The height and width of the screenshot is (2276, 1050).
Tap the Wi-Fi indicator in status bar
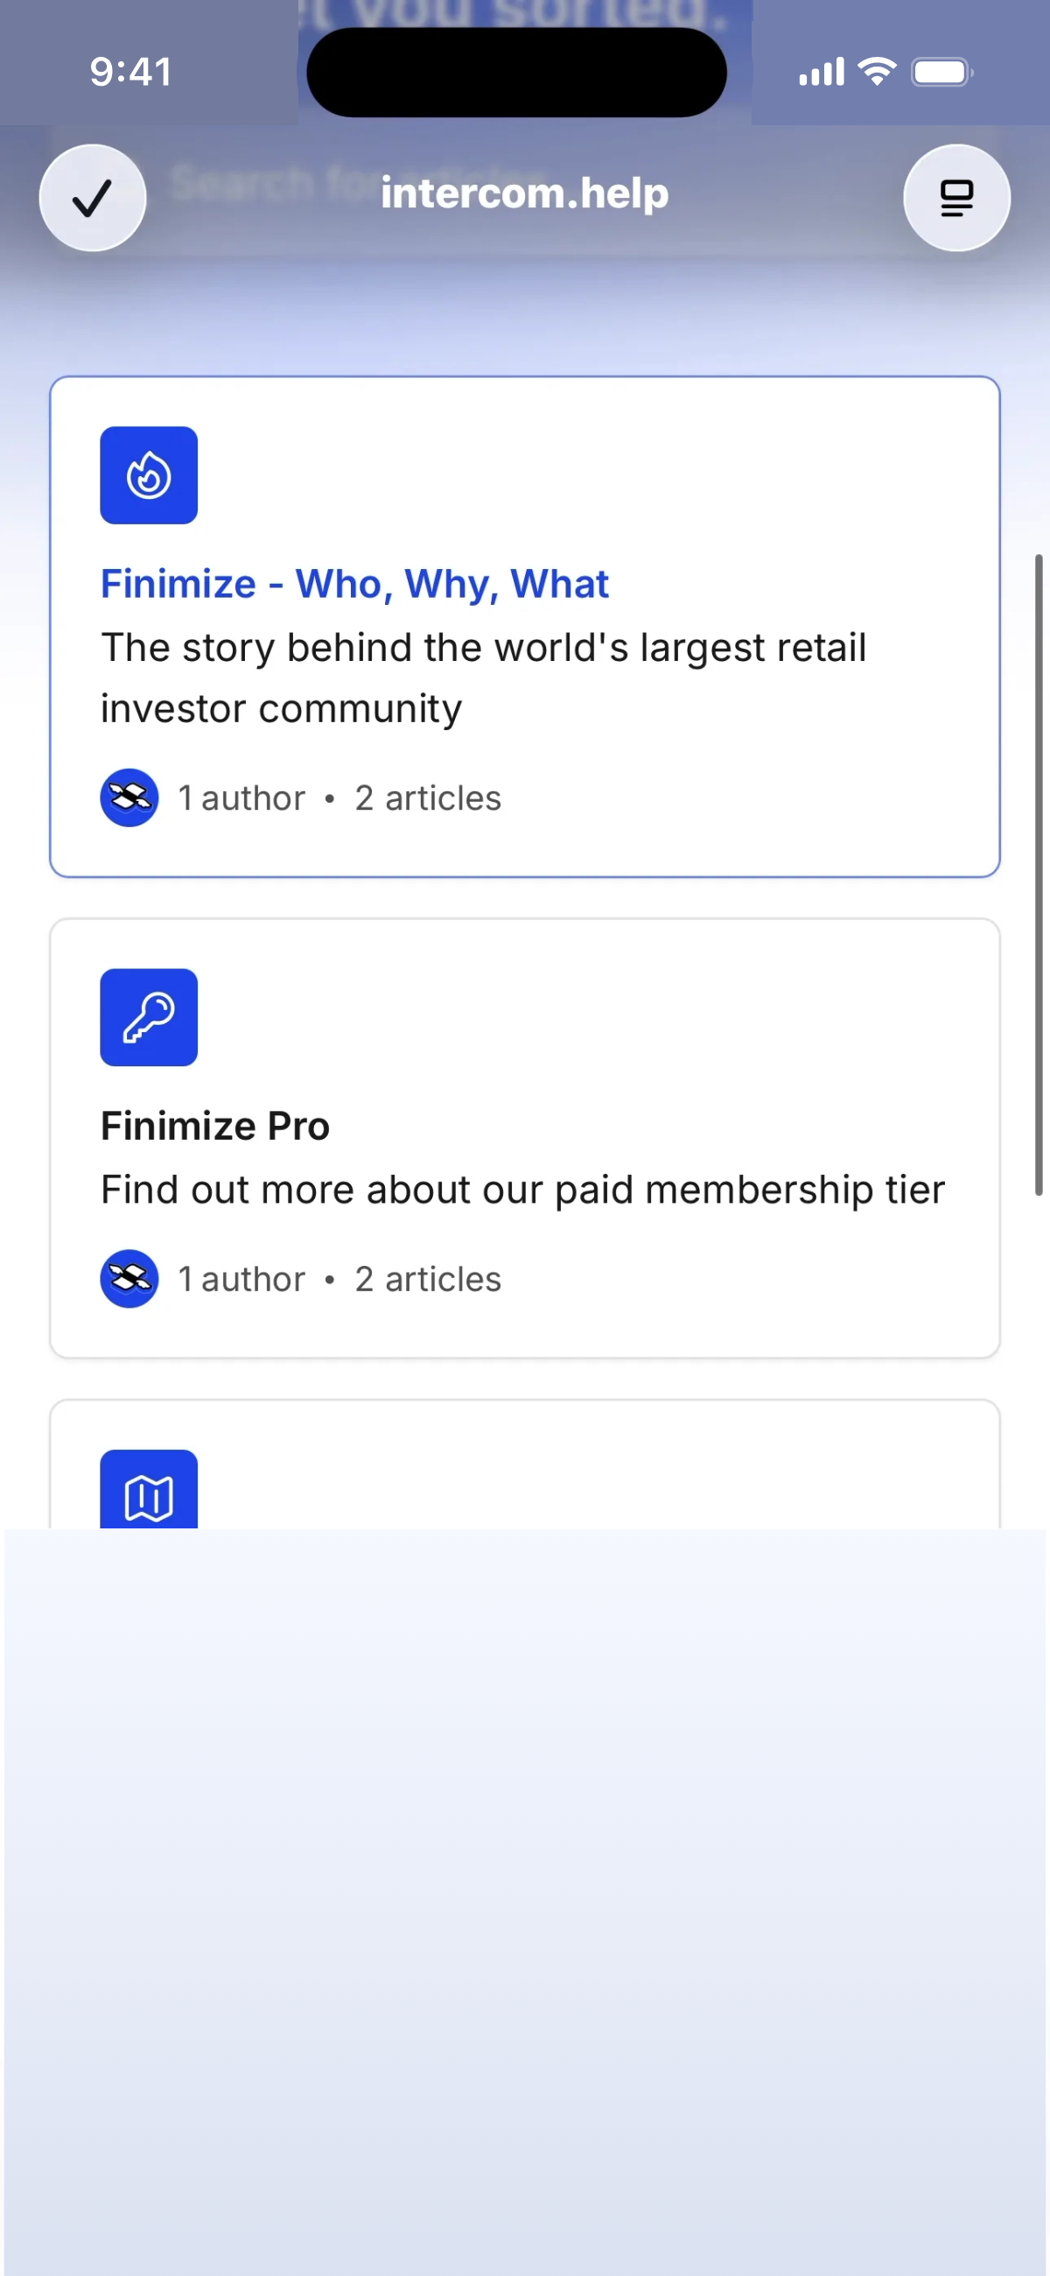[x=877, y=72]
